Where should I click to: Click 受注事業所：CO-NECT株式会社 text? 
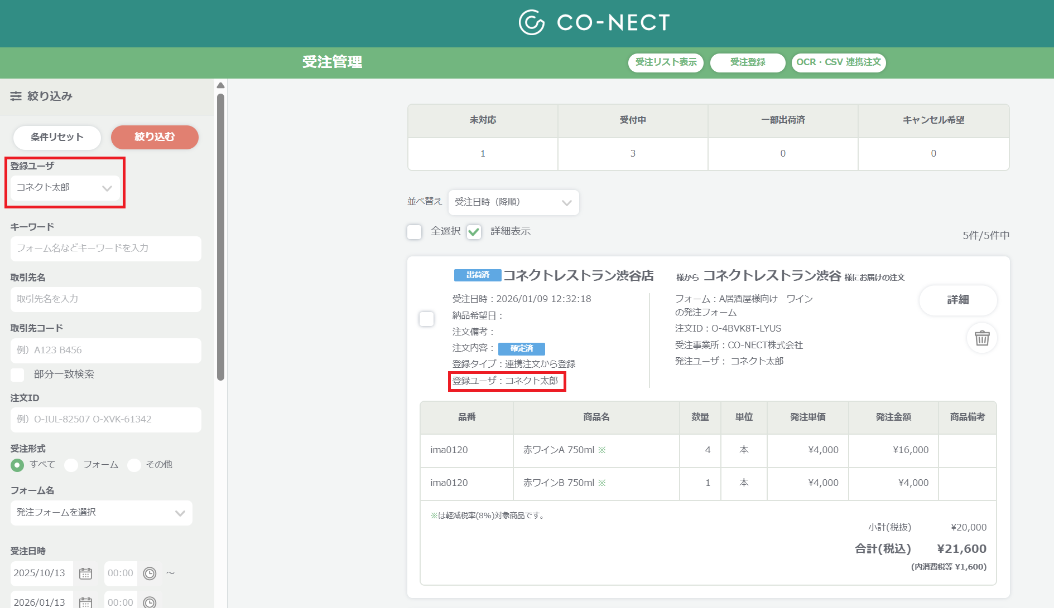(739, 346)
